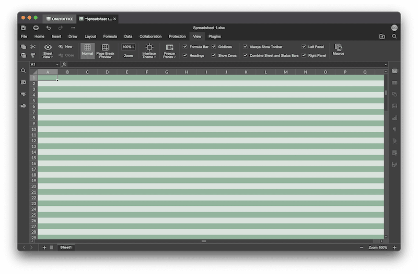Open the Insert tab

[56, 36]
